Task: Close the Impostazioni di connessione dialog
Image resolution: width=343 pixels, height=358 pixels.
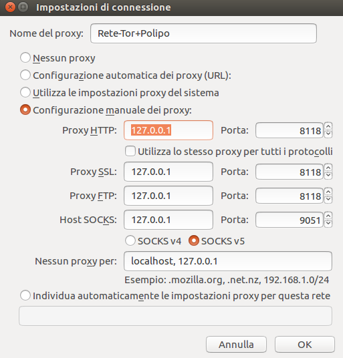Action: click(10, 7)
